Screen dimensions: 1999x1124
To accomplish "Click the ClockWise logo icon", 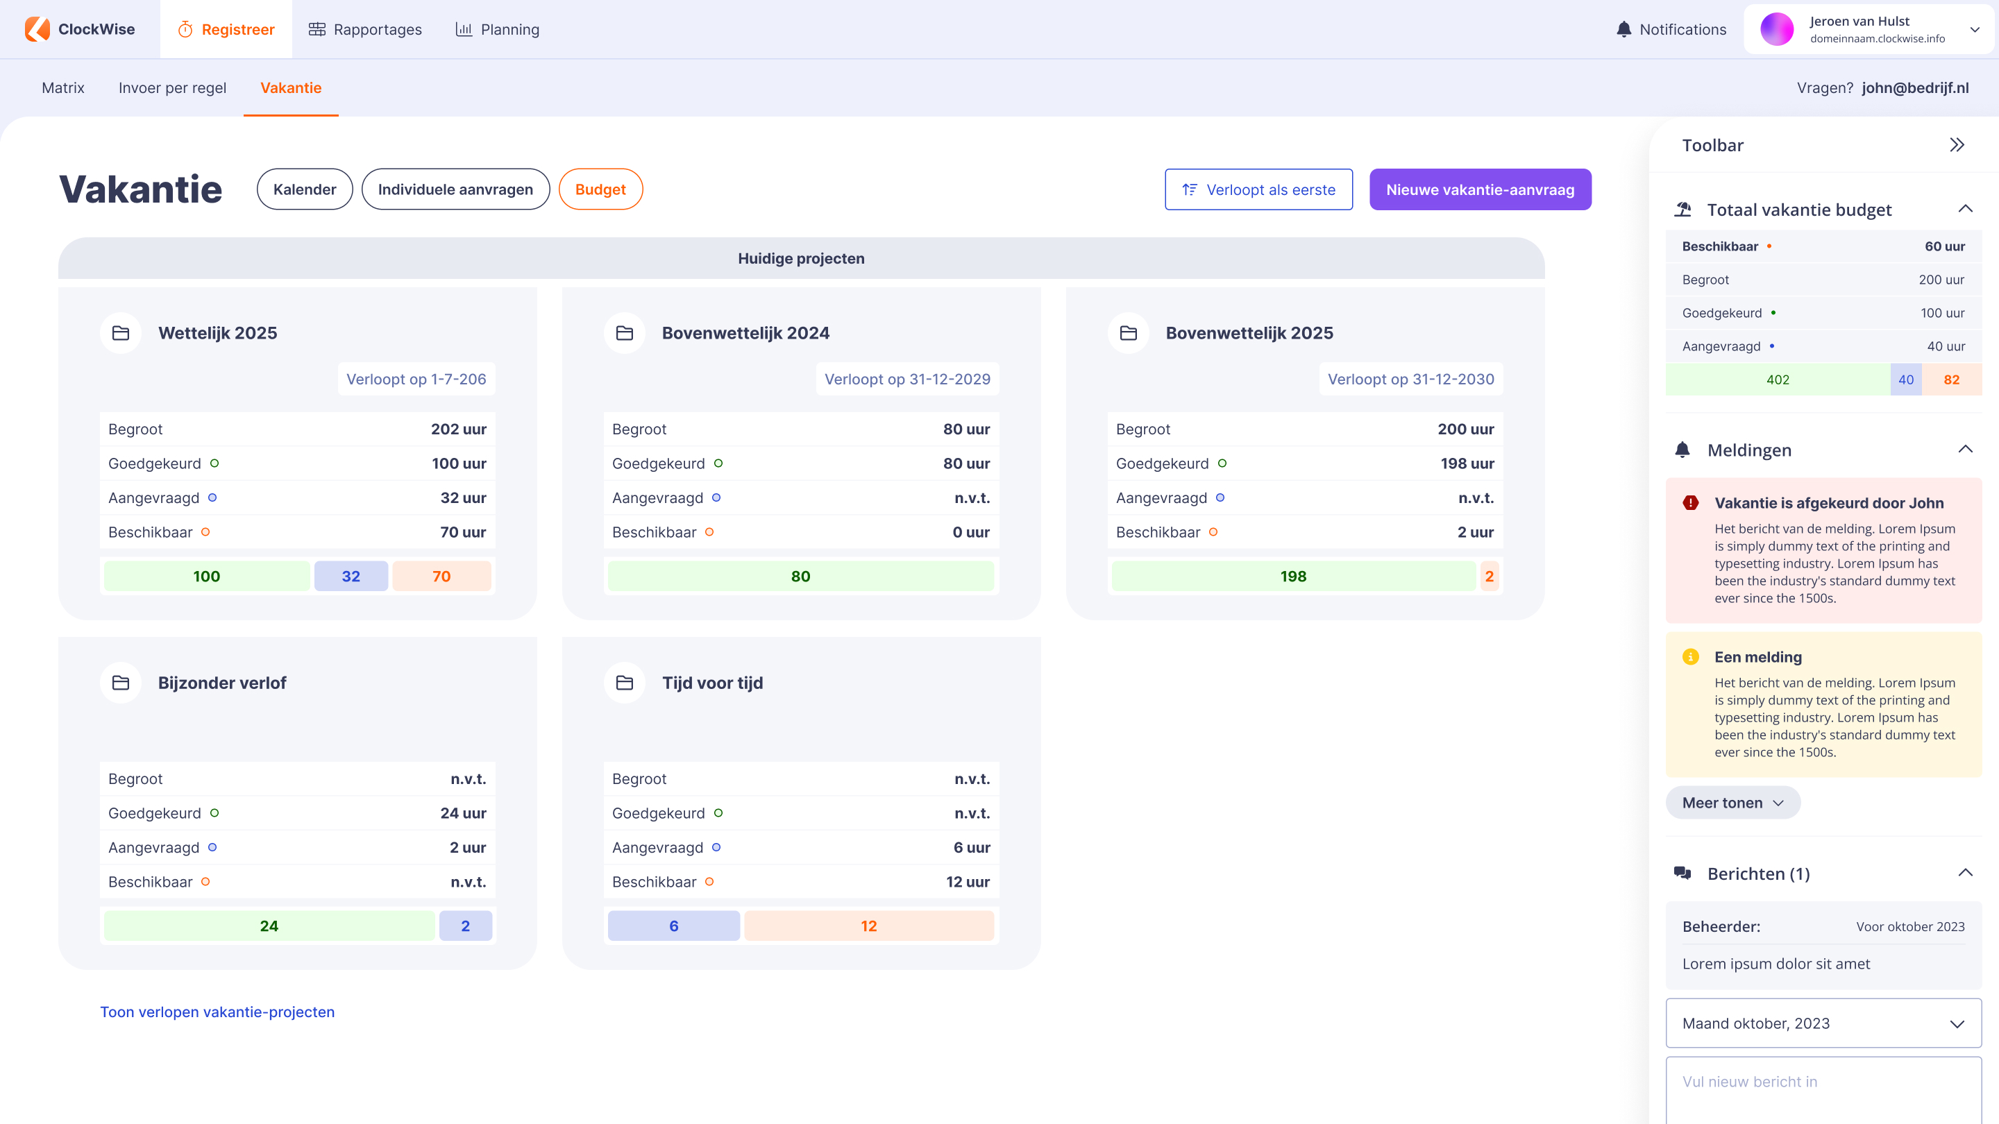I will coord(37,29).
